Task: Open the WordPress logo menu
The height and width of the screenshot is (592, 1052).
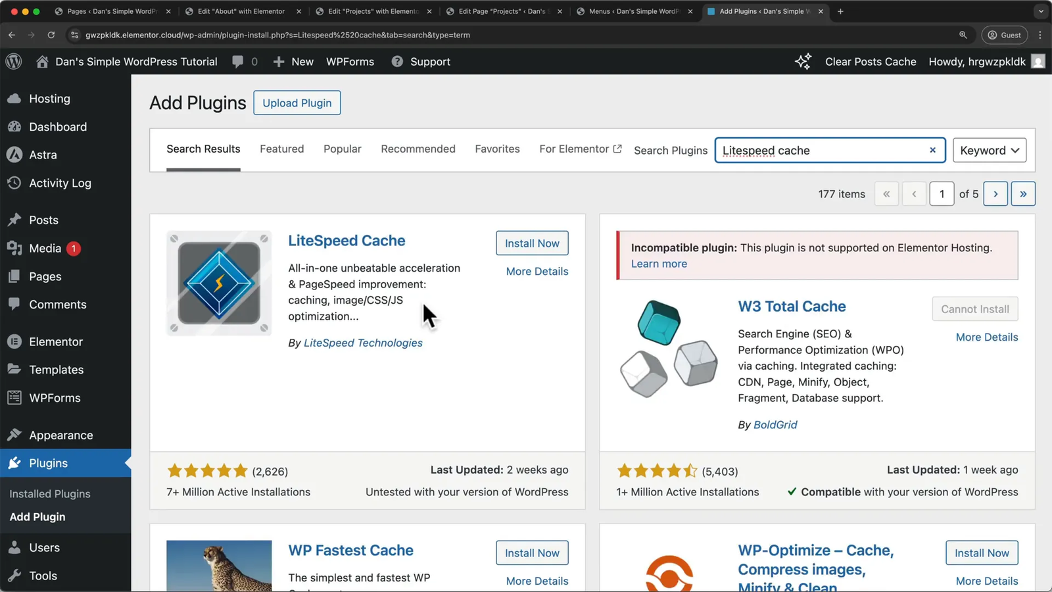Action: (14, 61)
